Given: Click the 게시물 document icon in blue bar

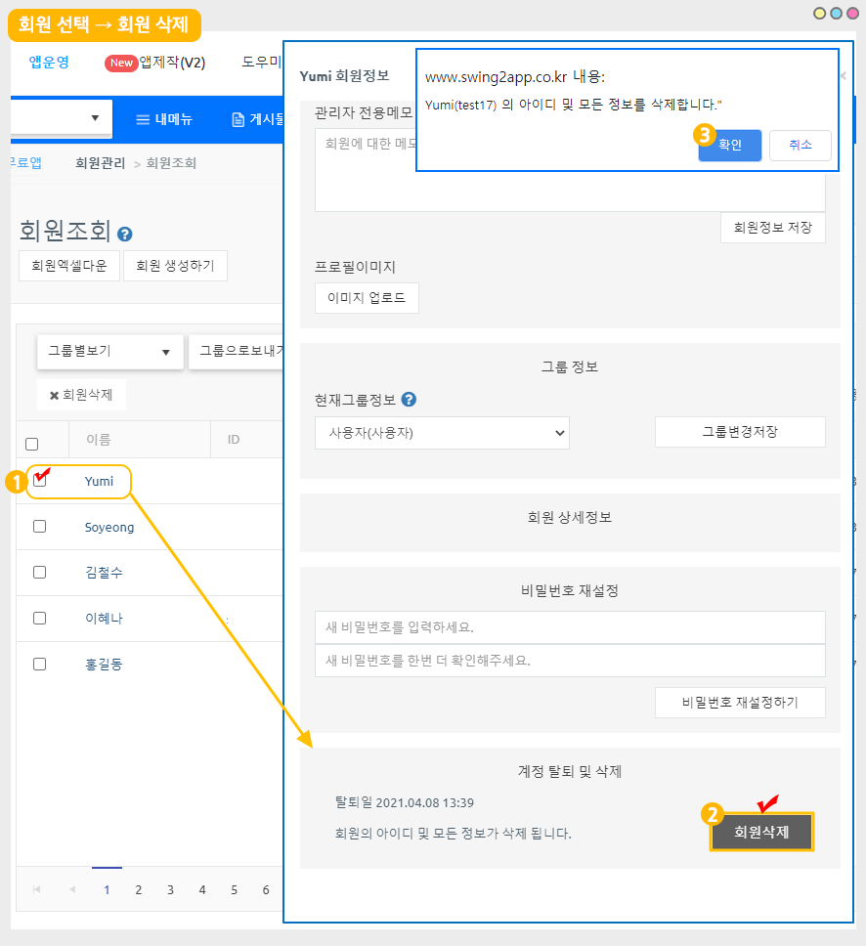Looking at the screenshot, I should 238,119.
